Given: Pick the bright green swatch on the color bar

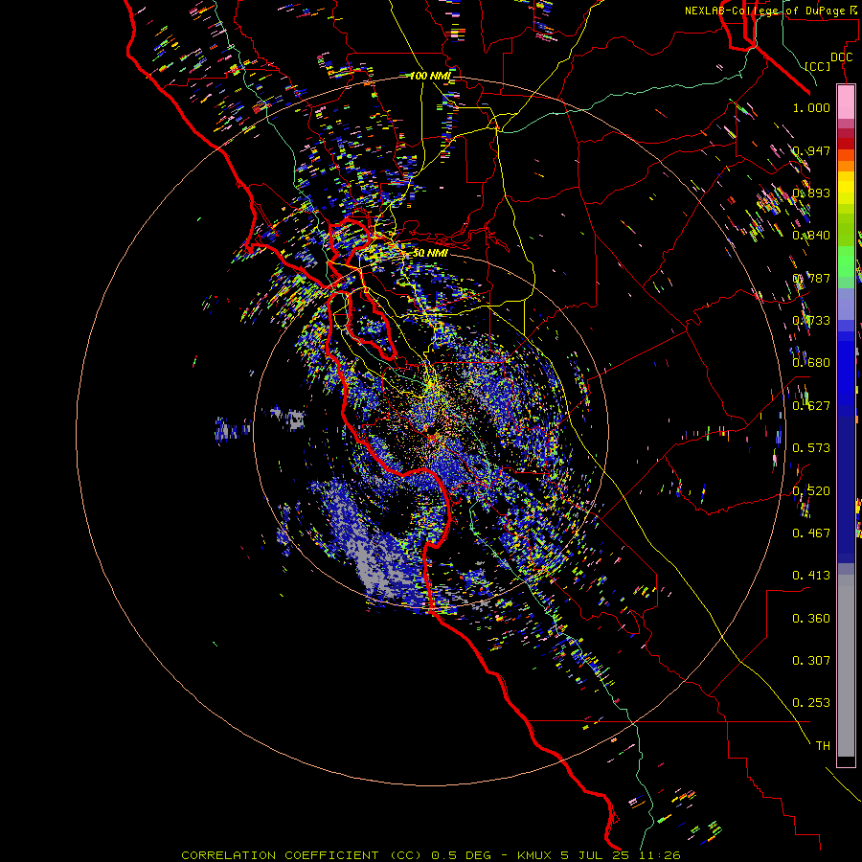Looking at the screenshot, I should click(846, 261).
